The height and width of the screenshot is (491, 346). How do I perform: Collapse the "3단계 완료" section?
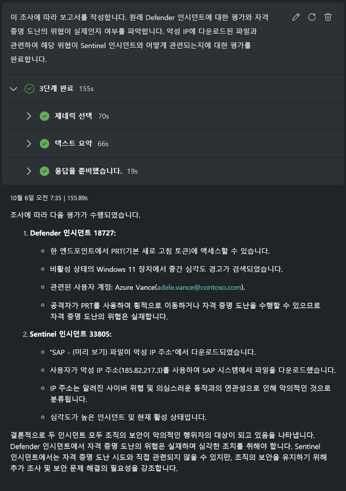(x=13, y=89)
